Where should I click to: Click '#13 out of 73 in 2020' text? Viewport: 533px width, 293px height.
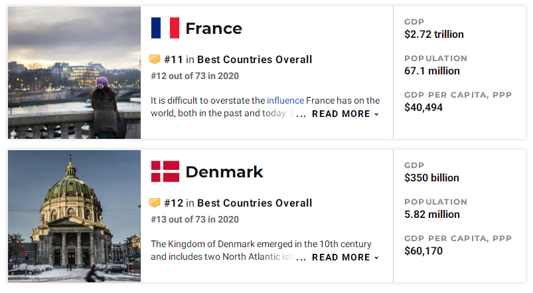194,219
